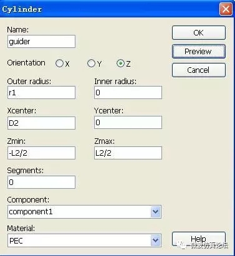Click the Xcenter field with D2
This screenshot has width=235, height=256.
[41, 123]
